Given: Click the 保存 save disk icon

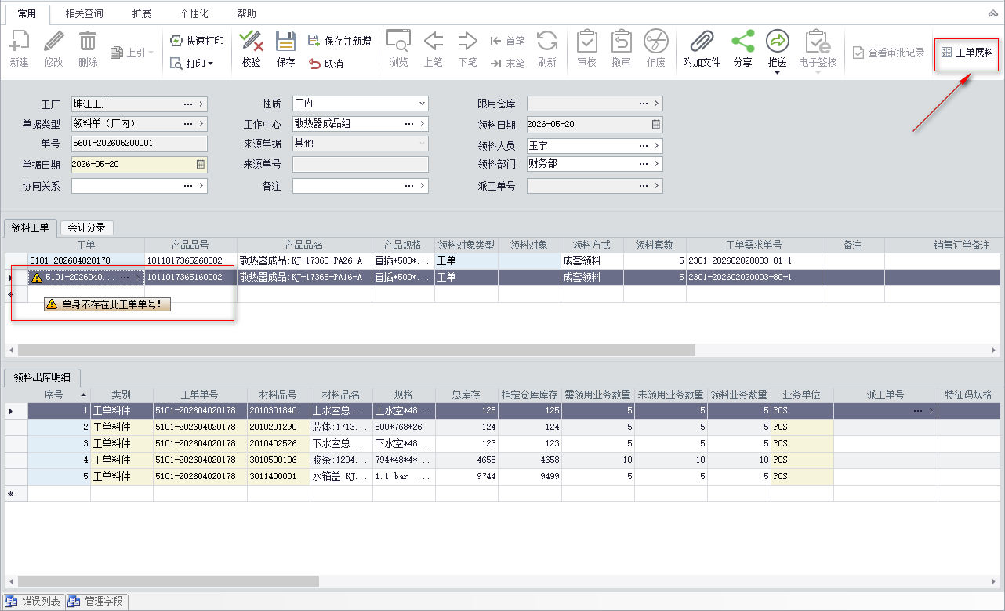Looking at the screenshot, I should [x=286, y=42].
